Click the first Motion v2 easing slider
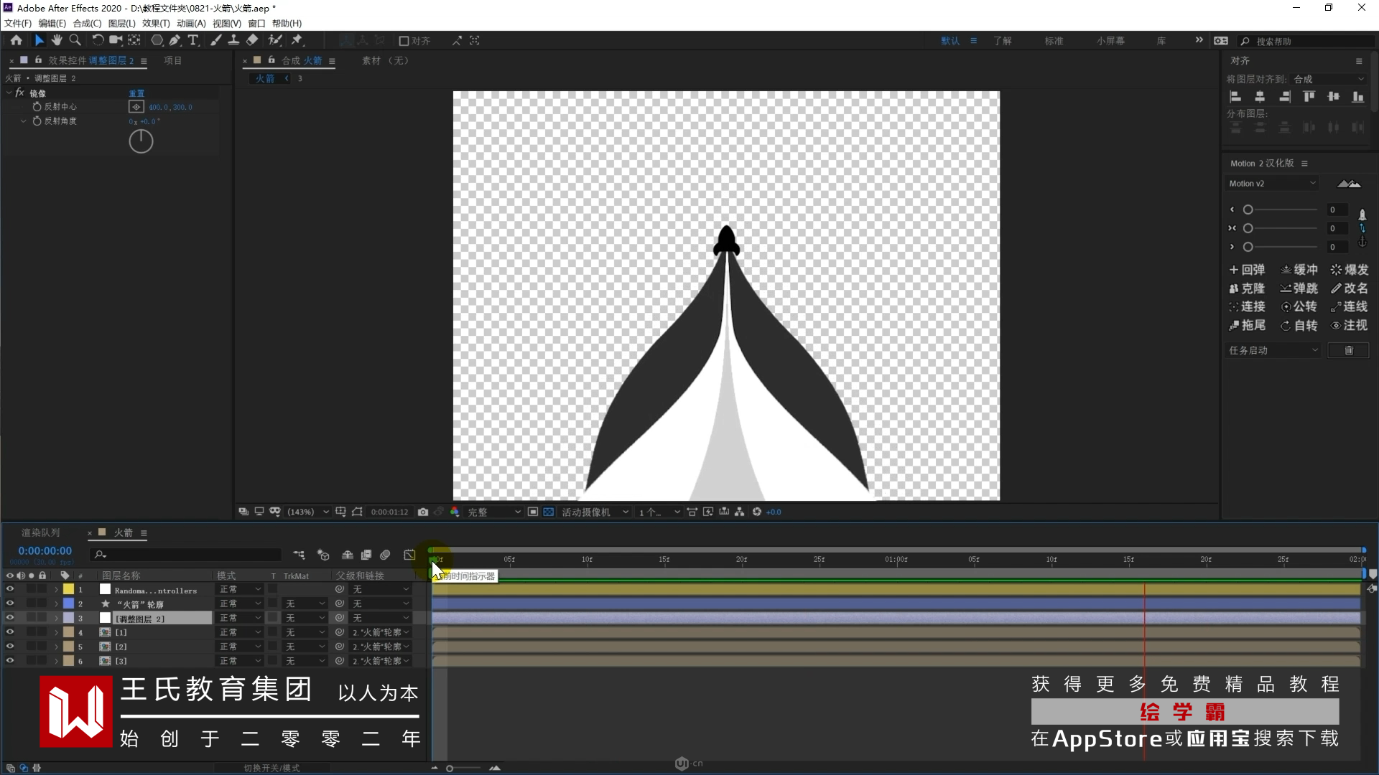 coord(1282,210)
